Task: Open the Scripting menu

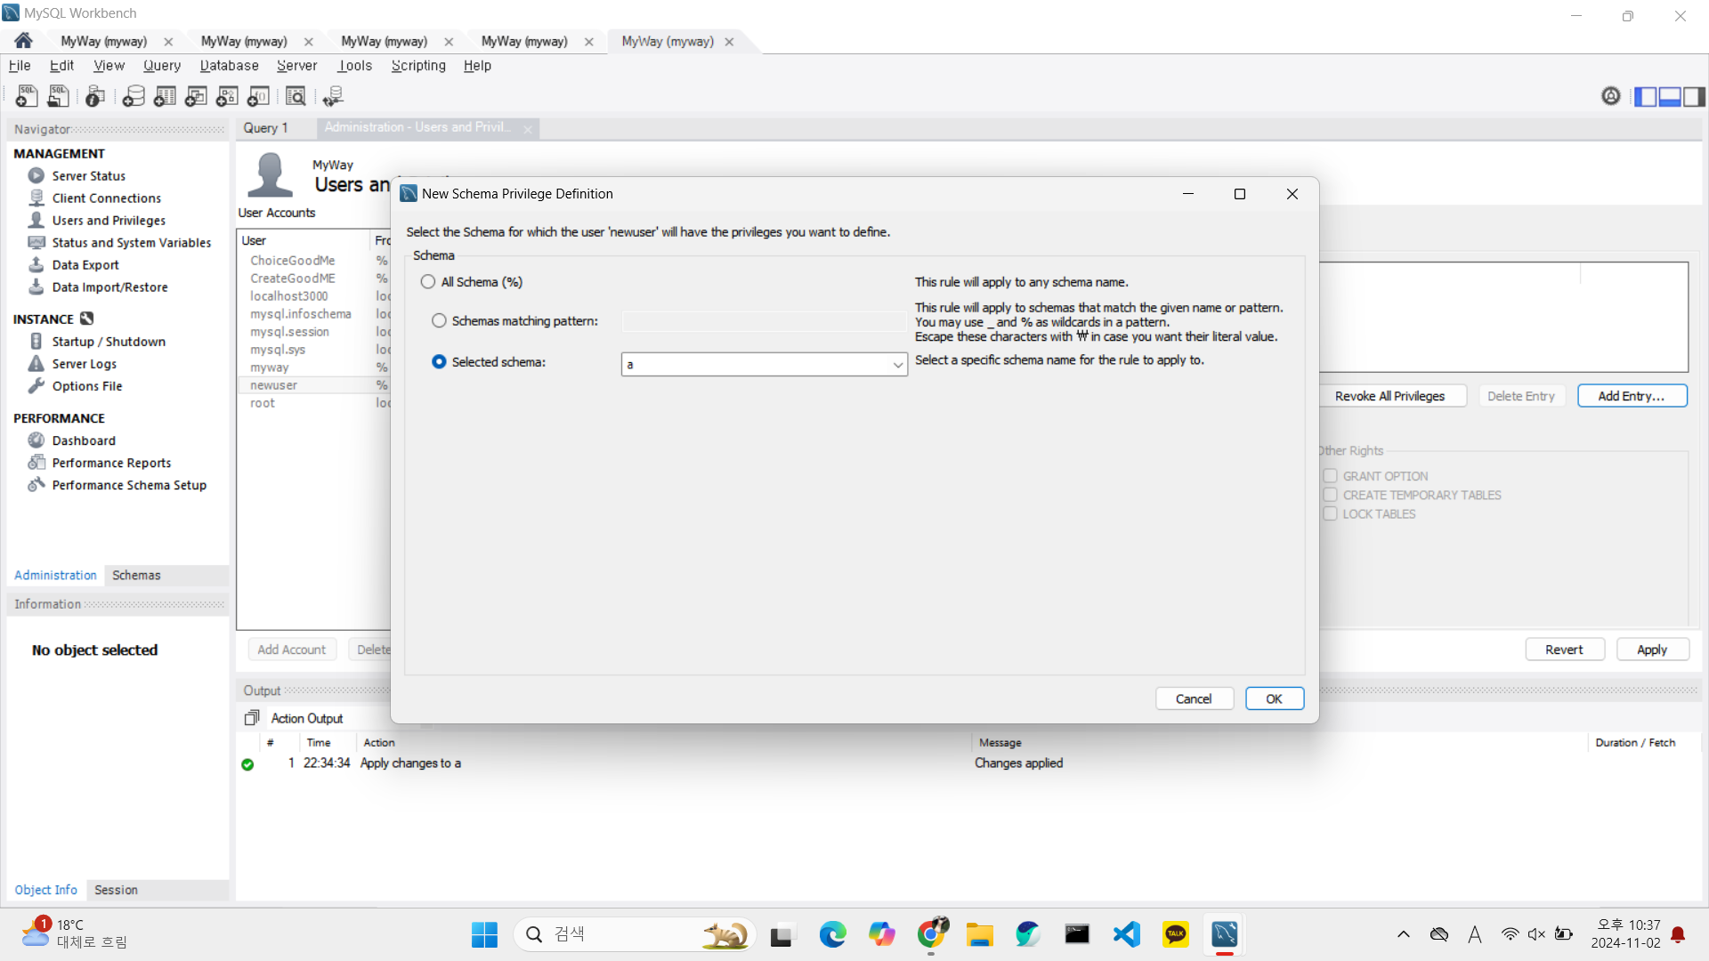Action: (x=418, y=66)
